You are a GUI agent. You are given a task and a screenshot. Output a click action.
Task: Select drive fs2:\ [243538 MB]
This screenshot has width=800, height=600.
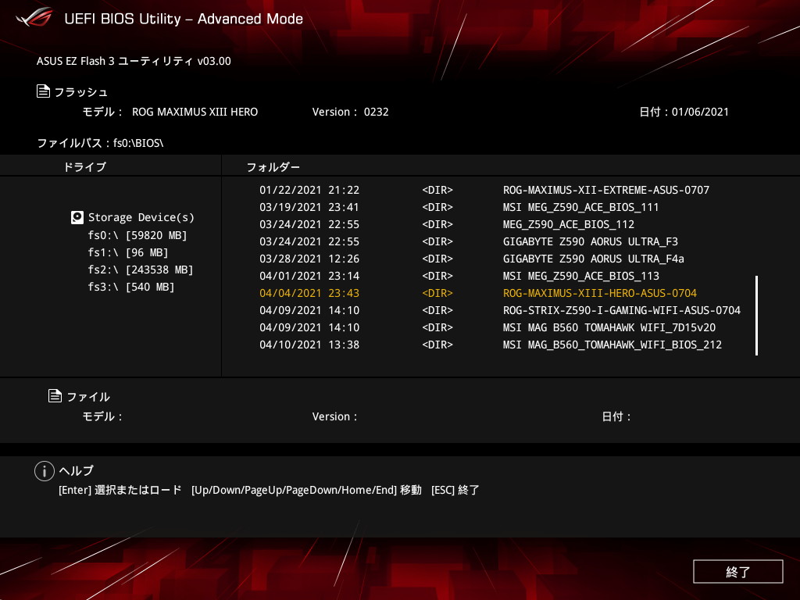(141, 270)
